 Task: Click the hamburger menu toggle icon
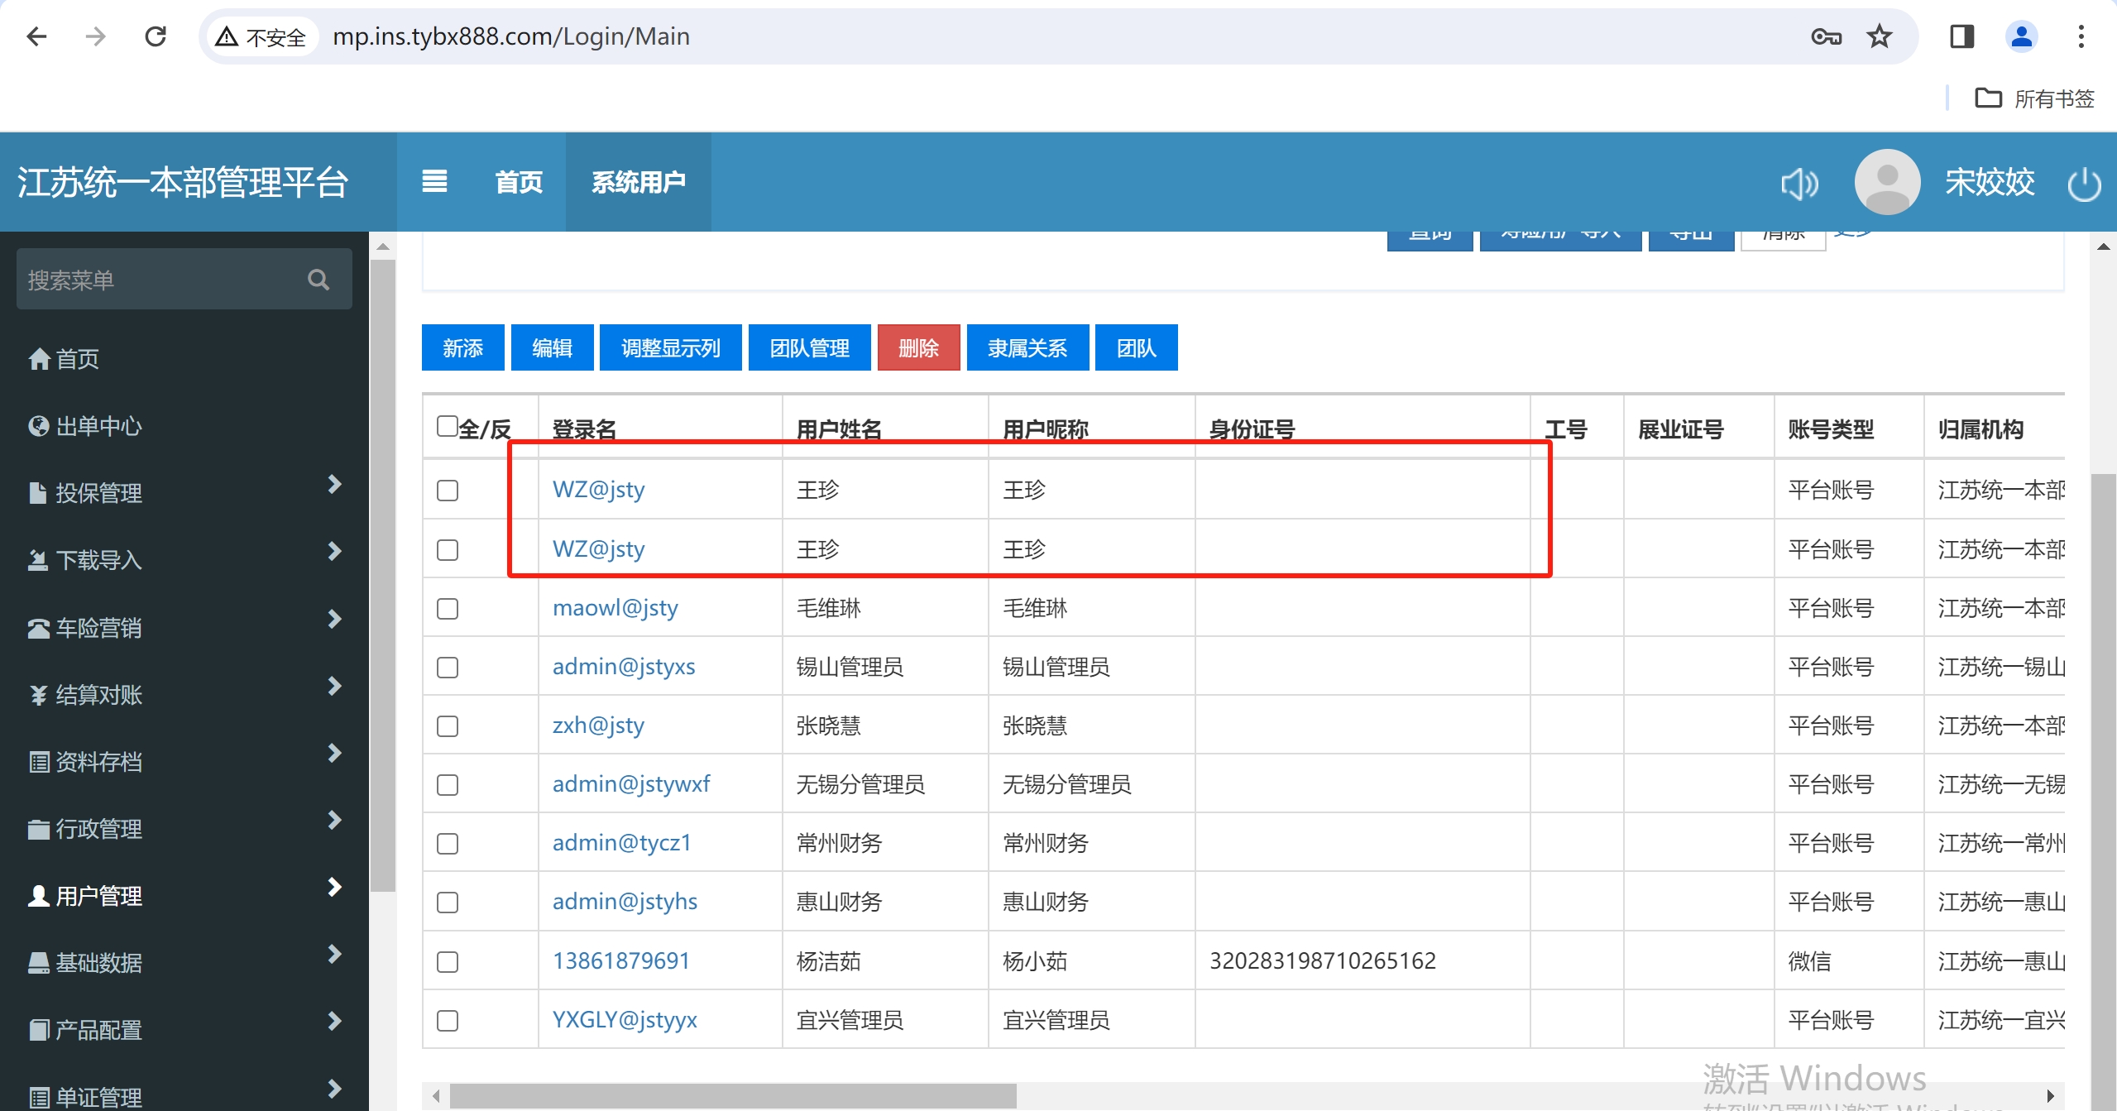(434, 181)
